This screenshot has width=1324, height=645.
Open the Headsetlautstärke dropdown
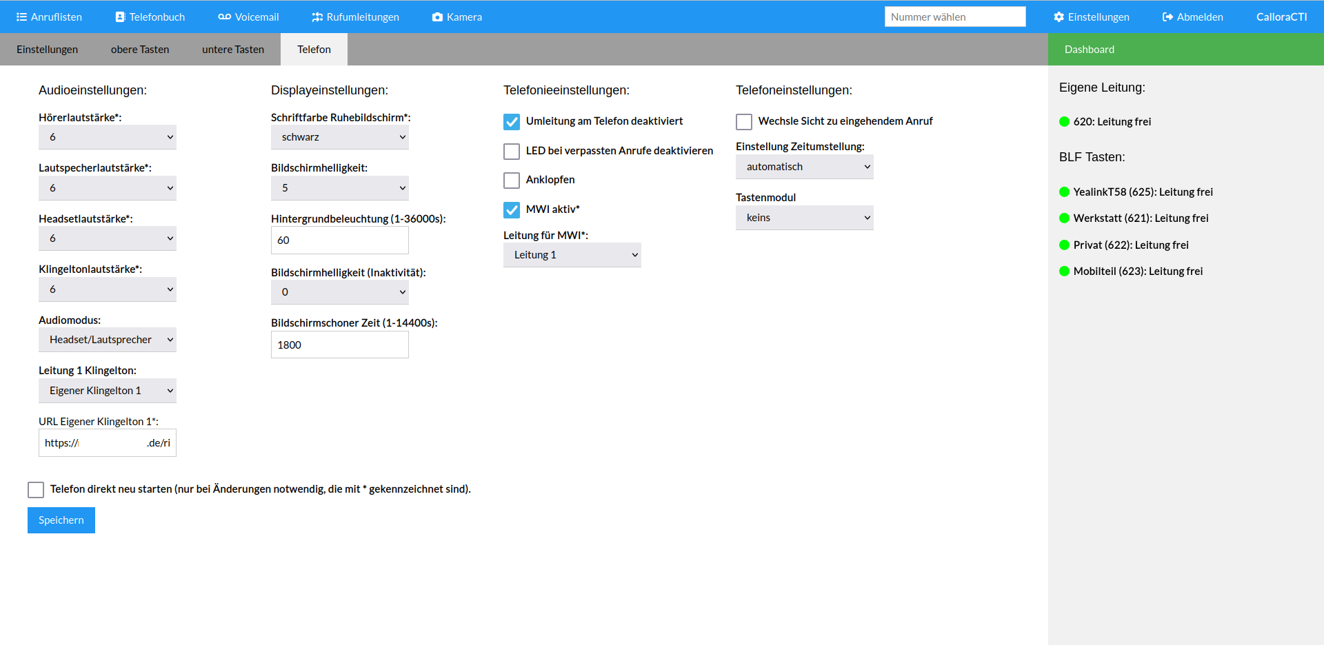(x=108, y=238)
